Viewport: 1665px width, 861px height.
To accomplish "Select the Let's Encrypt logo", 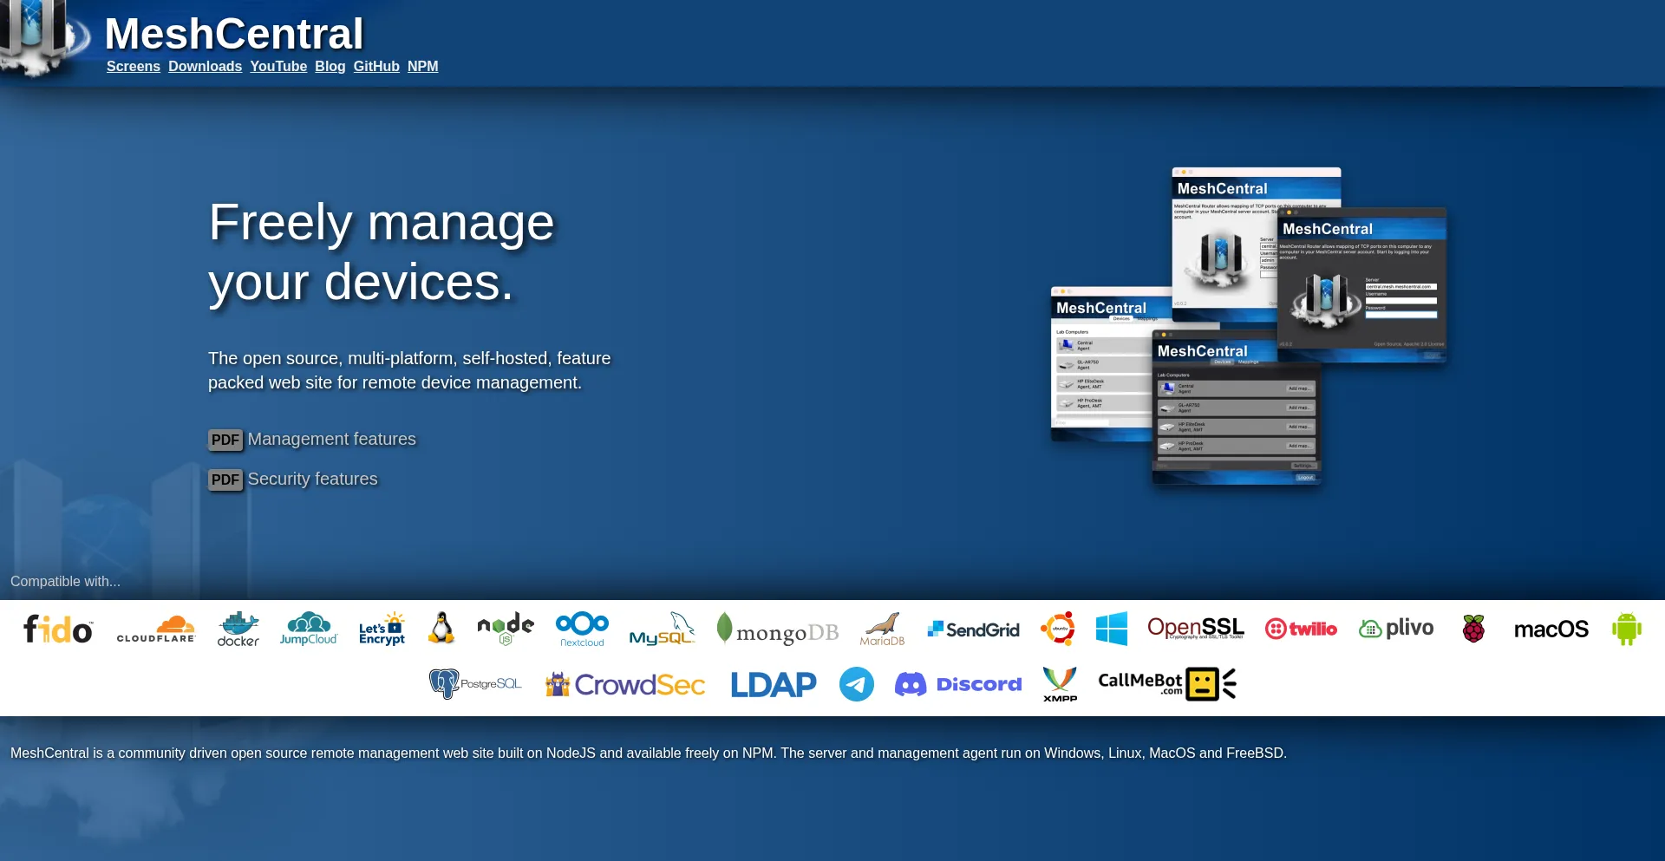I will tap(382, 629).
